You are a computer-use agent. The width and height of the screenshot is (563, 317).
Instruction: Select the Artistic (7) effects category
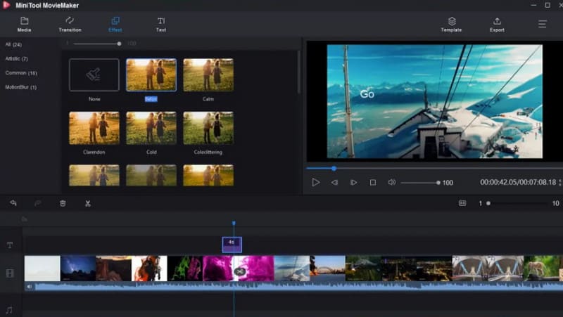pos(15,58)
